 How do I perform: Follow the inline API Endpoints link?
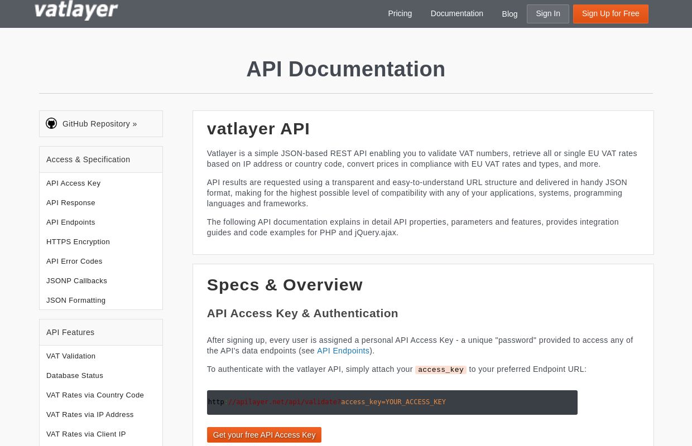tap(343, 351)
